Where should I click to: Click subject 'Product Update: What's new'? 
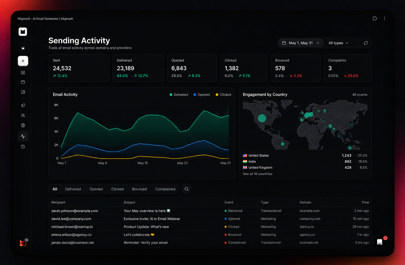[146, 227]
